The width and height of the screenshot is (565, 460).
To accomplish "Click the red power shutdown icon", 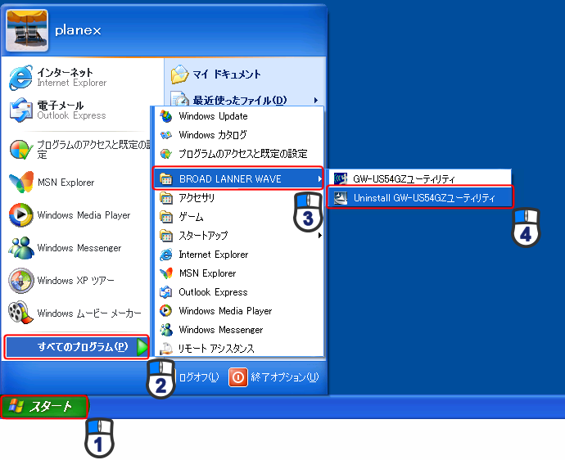I will 237,377.
